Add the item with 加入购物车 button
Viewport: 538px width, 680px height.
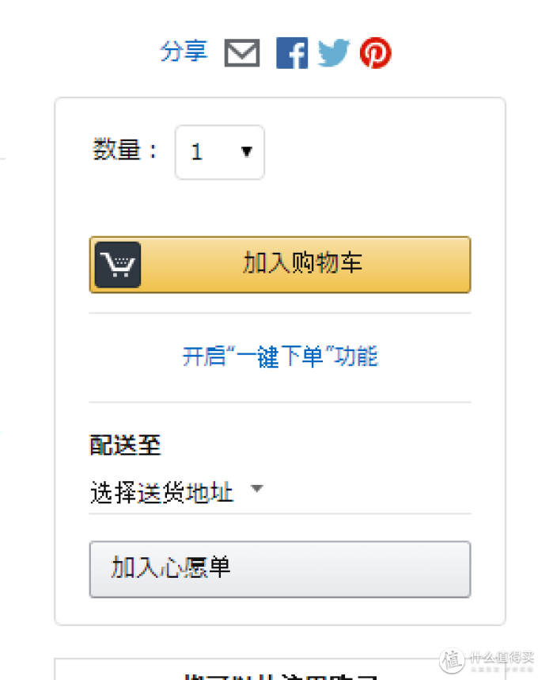point(280,265)
